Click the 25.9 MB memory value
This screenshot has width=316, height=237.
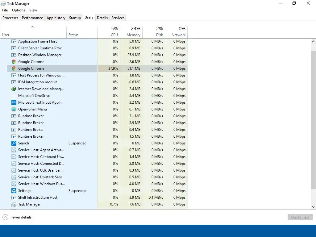pos(134,55)
